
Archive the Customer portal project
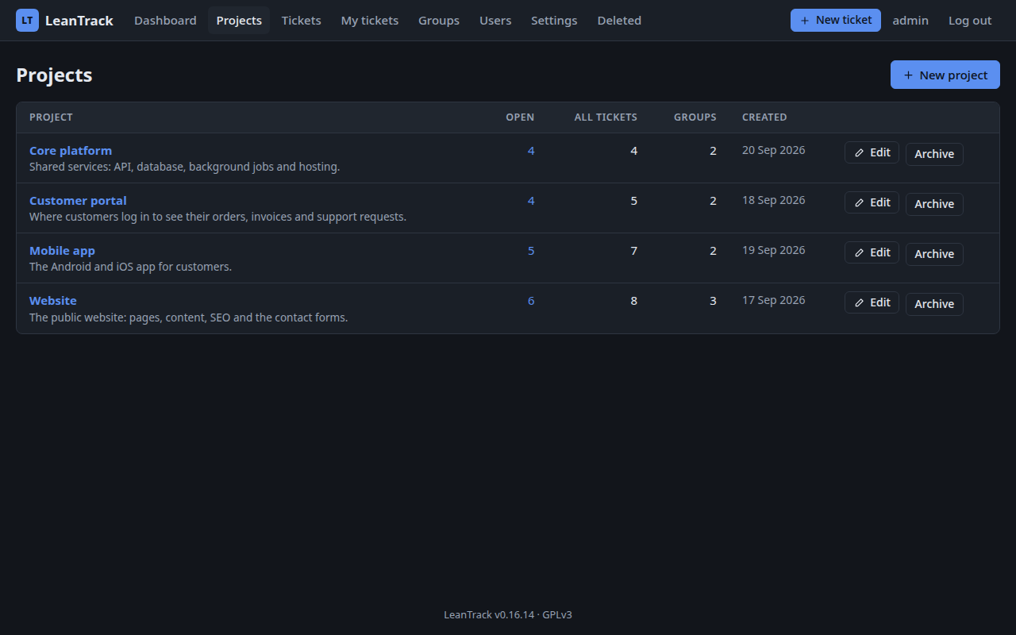pos(934,204)
